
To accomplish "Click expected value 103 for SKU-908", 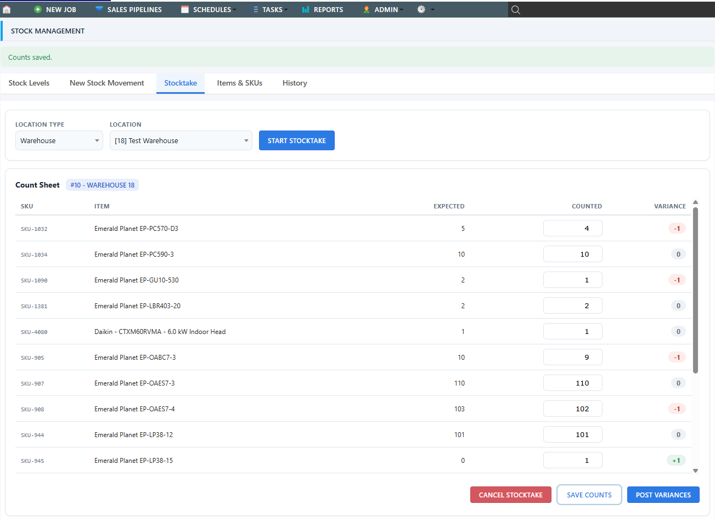I will (x=459, y=409).
